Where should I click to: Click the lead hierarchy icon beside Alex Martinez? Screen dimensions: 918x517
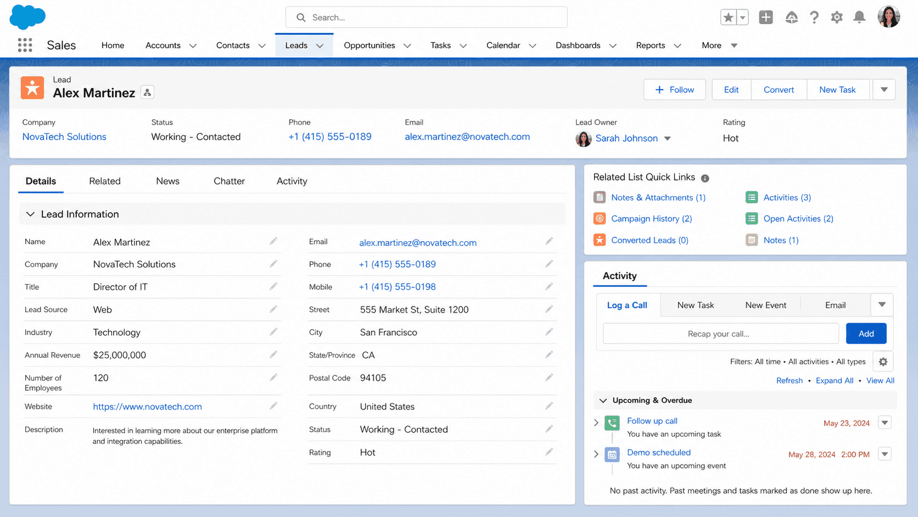pyautogui.click(x=147, y=93)
